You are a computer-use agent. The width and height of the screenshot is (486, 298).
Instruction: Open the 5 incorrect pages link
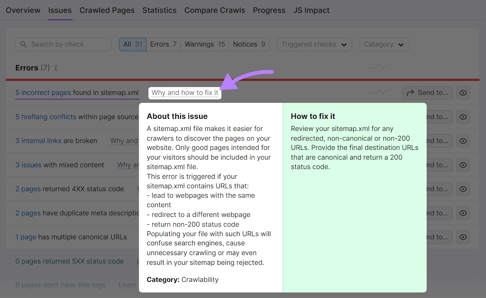[43, 93]
